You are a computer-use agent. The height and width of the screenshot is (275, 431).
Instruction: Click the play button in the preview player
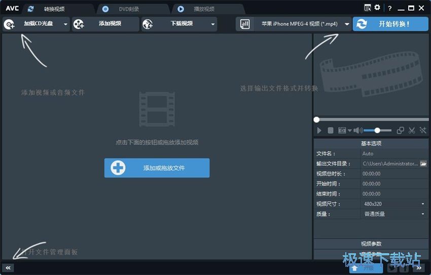pyautogui.click(x=319, y=130)
